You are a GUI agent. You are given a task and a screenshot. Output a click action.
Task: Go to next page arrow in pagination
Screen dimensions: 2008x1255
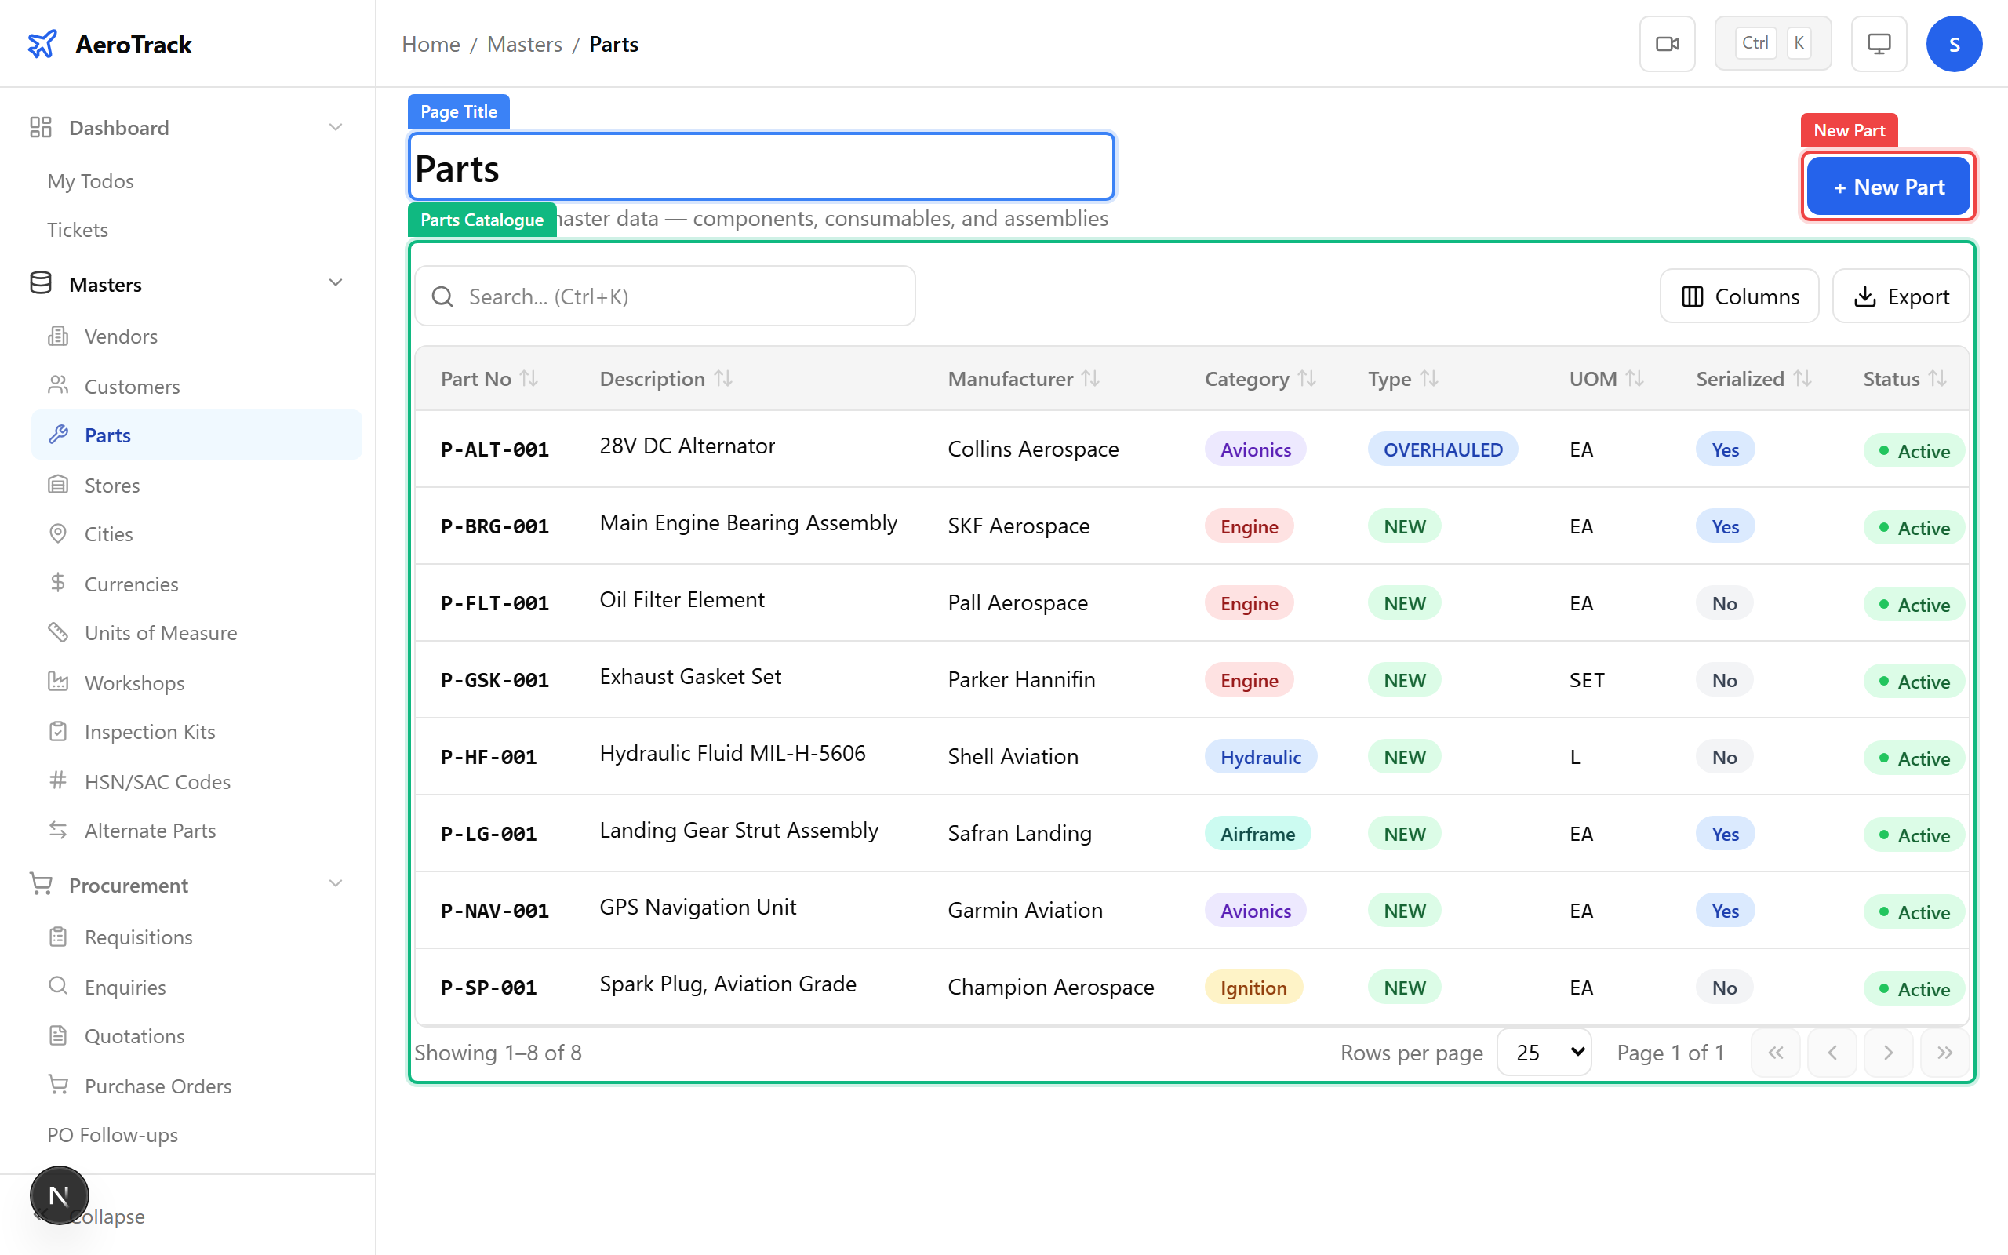tap(1888, 1053)
